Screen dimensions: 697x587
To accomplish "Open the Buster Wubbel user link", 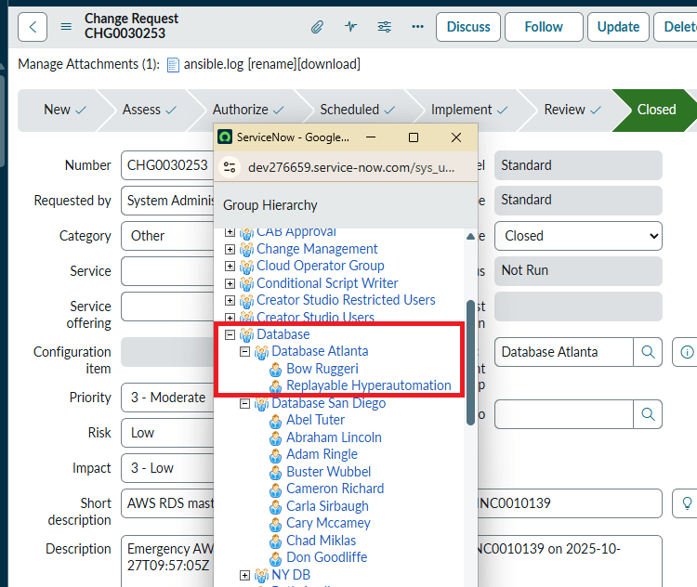I will tap(328, 472).
